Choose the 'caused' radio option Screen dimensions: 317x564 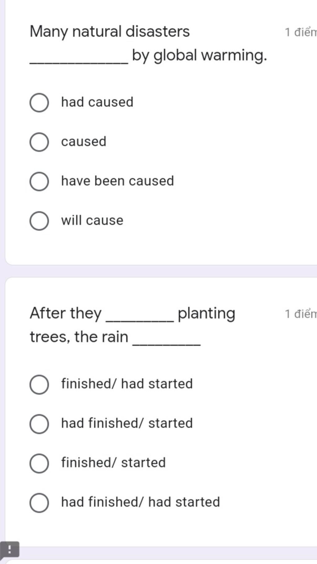point(39,142)
